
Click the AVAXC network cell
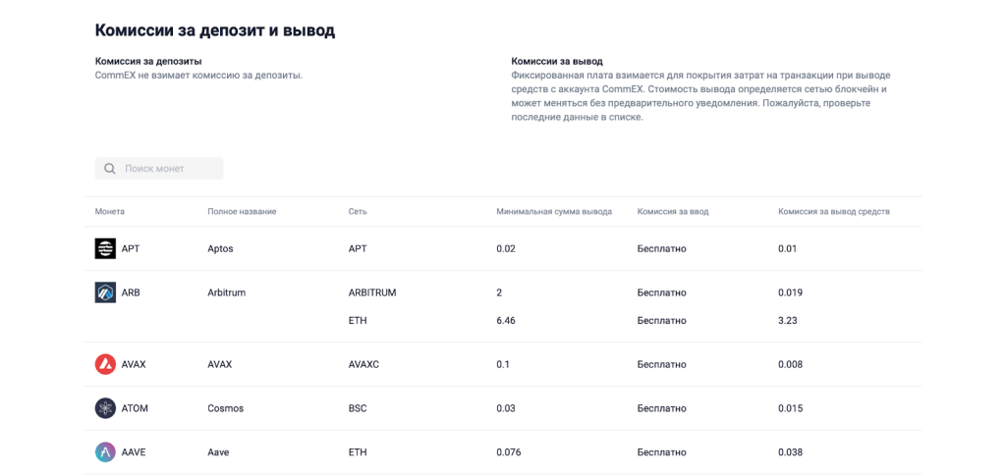click(363, 364)
